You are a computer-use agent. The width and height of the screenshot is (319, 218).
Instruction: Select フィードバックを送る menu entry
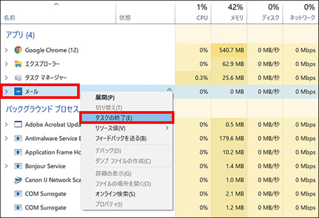(120, 139)
